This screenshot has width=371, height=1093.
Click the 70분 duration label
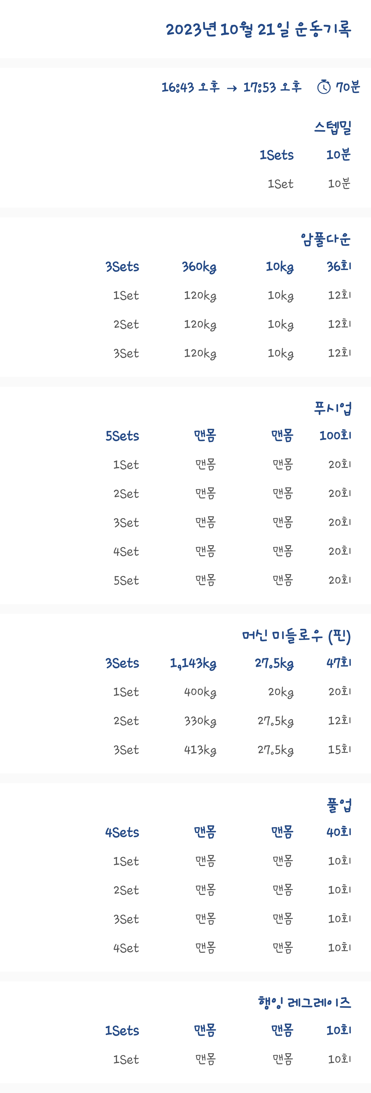[348, 88]
